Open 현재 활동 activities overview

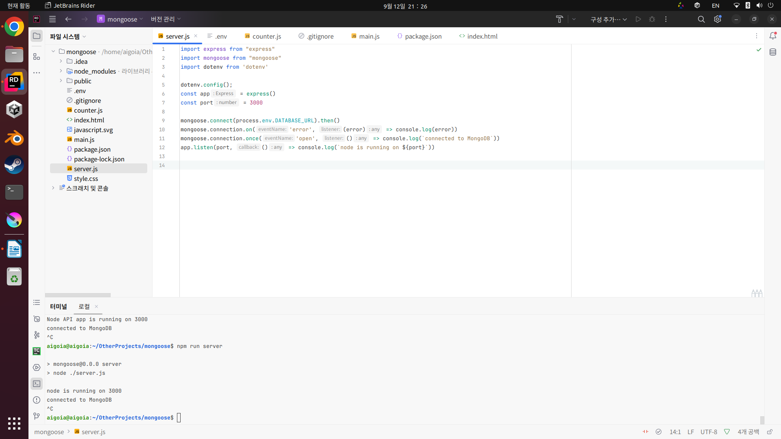19,6
